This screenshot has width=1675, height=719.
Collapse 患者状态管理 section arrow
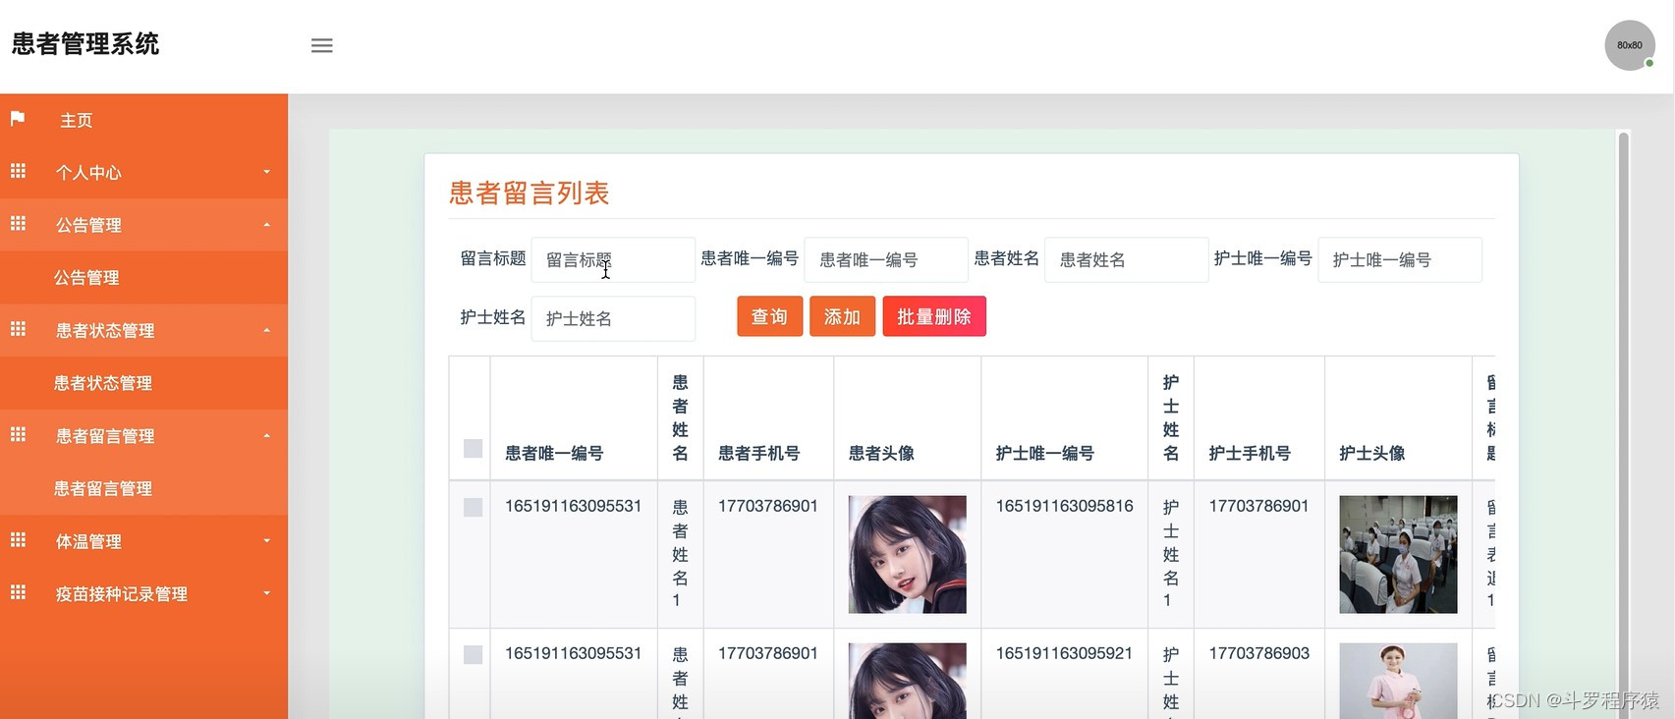point(266,330)
